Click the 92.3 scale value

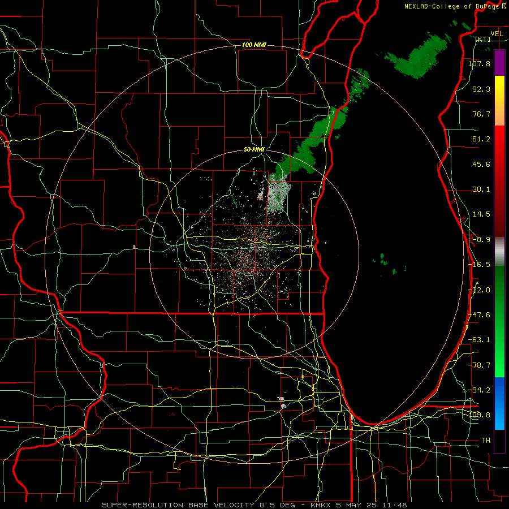coord(481,89)
